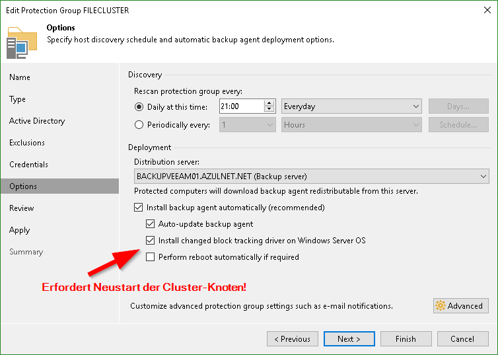Viewport: 498px width, 355px height.
Task: Increase the daily rescan time with up arrow
Action: click(x=269, y=103)
